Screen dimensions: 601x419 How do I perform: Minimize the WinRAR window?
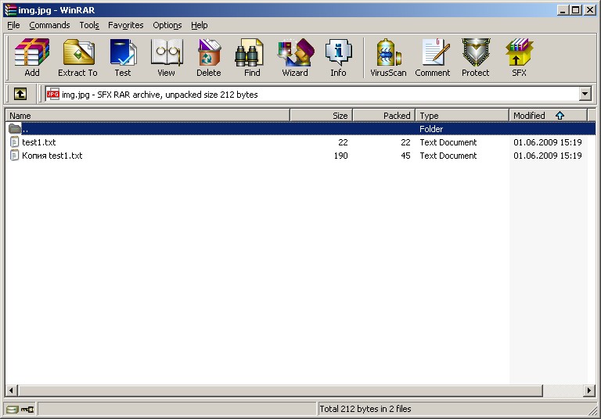pos(563,10)
